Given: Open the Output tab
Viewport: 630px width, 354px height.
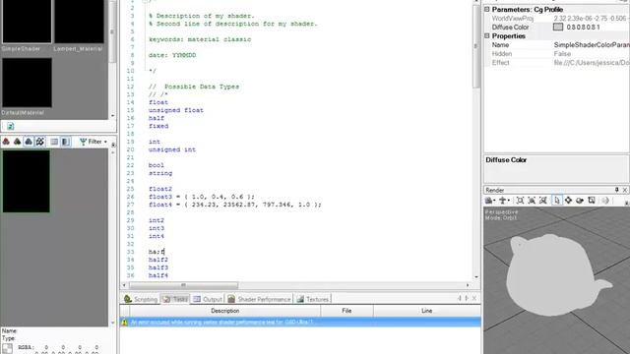Looking at the screenshot, I should [x=208, y=299].
